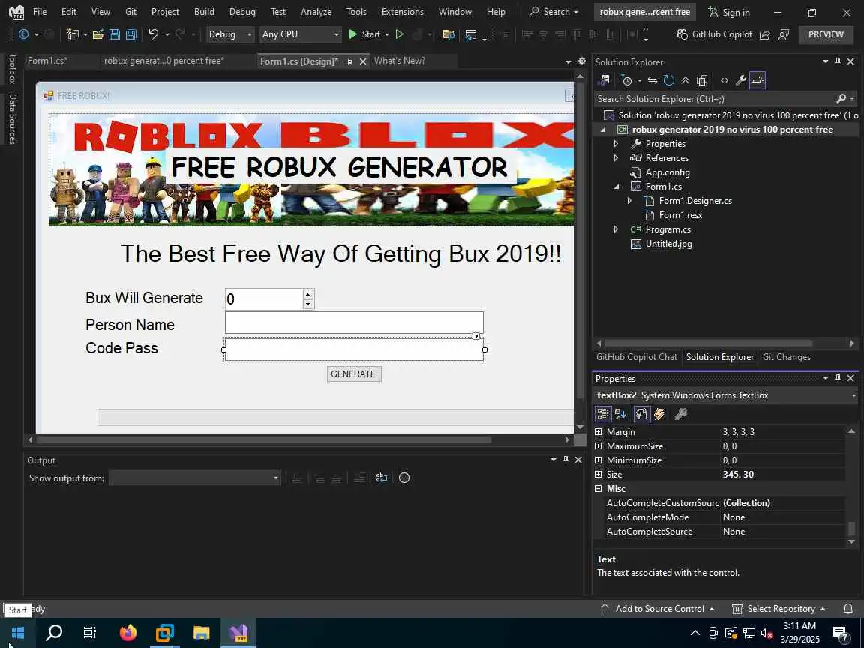This screenshot has width=864, height=648.
Task: Click the Person Name text box
Action: click(354, 322)
